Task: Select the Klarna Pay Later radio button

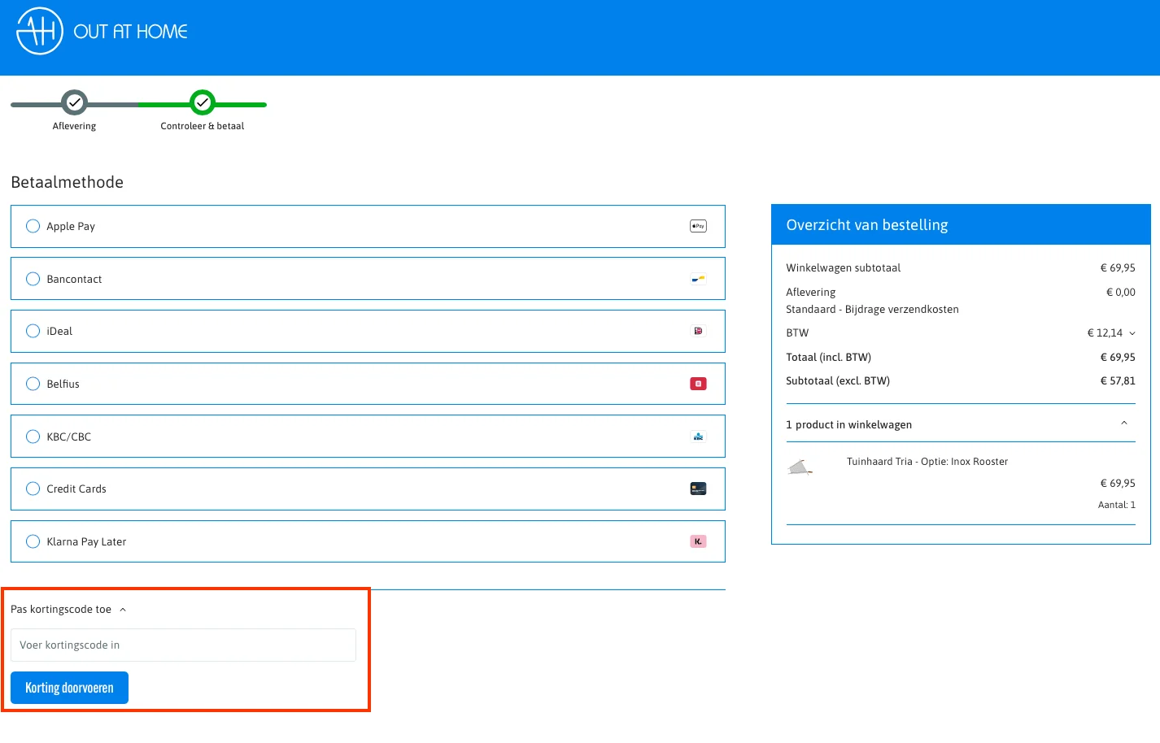Action: 33,541
